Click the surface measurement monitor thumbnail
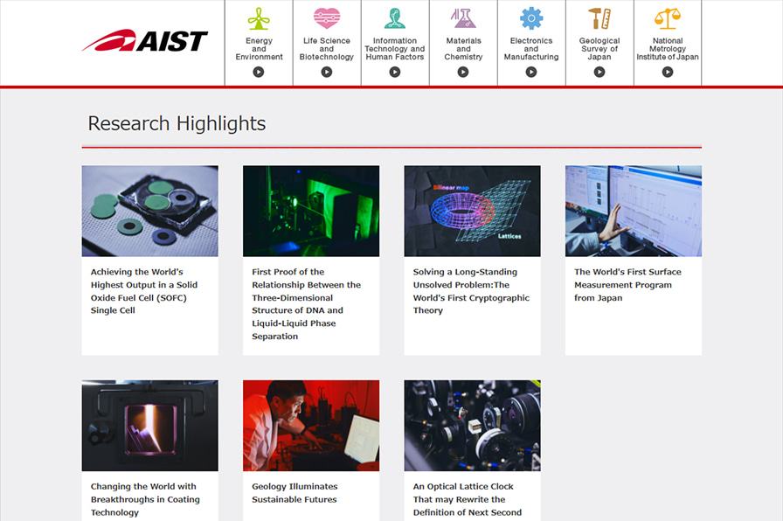 [x=633, y=211]
